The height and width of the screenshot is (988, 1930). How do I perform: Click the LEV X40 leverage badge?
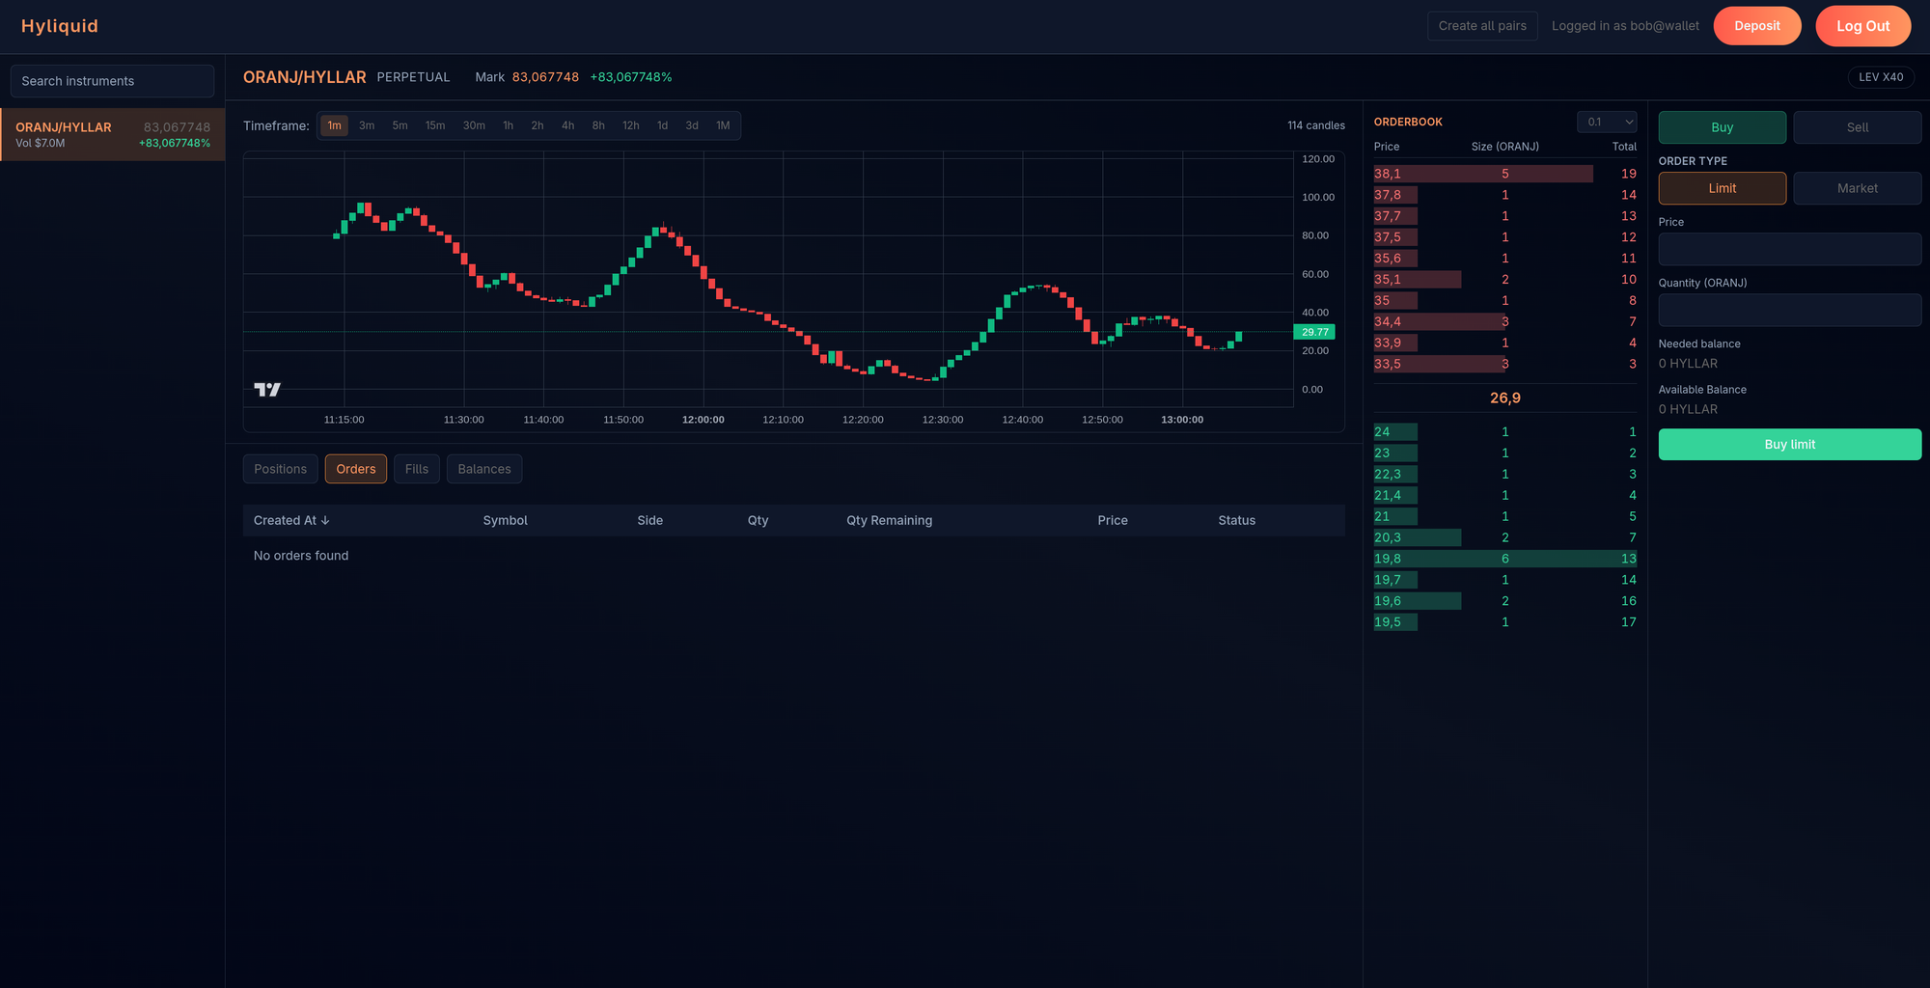coord(1881,76)
